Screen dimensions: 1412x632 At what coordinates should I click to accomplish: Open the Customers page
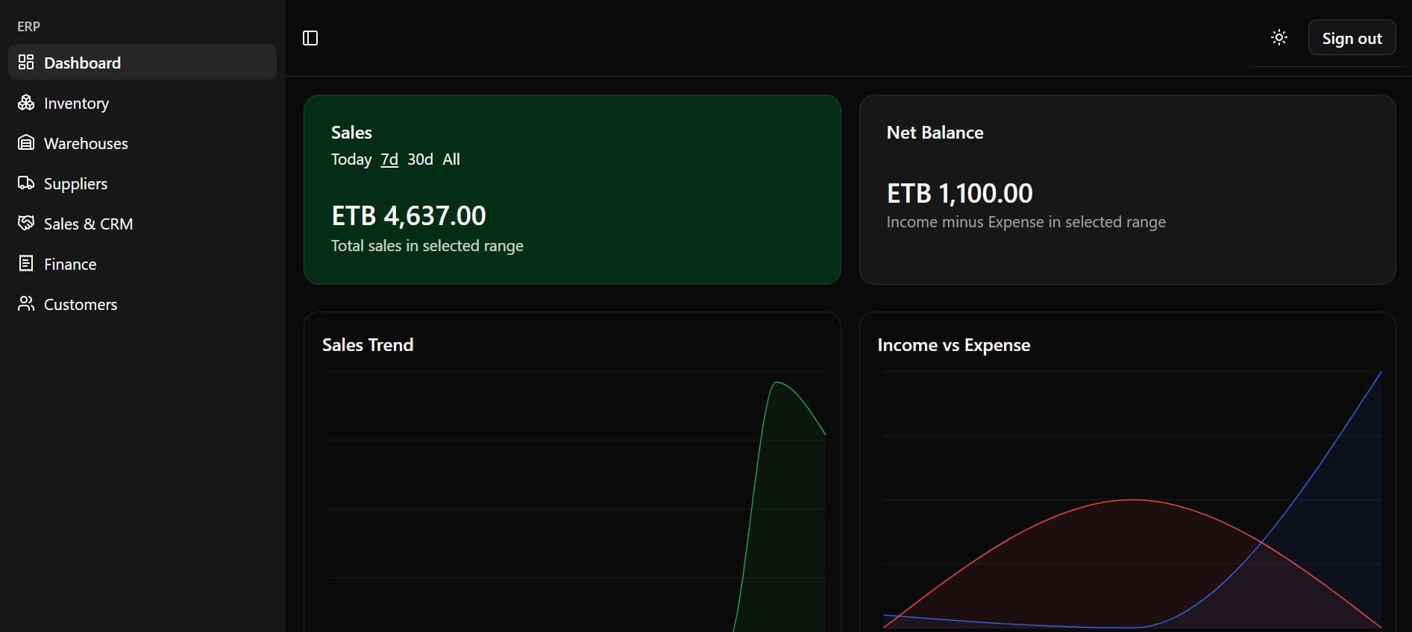[x=142, y=304]
